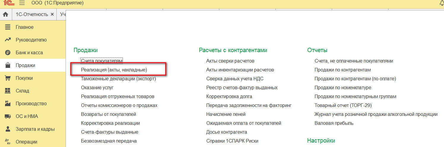Image resolution: width=444 pixels, height=147 pixels.
Task: Open Отчеты комиссионеров о продажах
Action: tap(119, 105)
